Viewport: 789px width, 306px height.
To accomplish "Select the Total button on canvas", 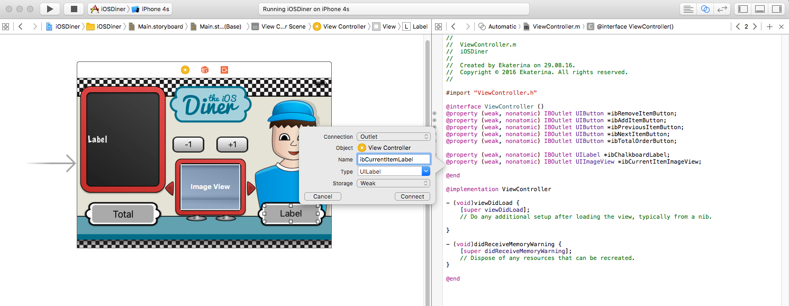I will 123,214.
